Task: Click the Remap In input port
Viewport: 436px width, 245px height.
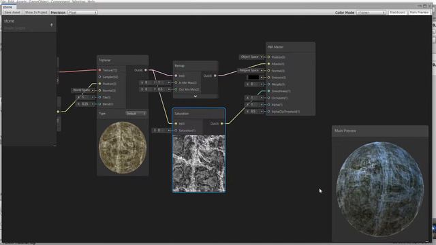Action: coord(176,76)
